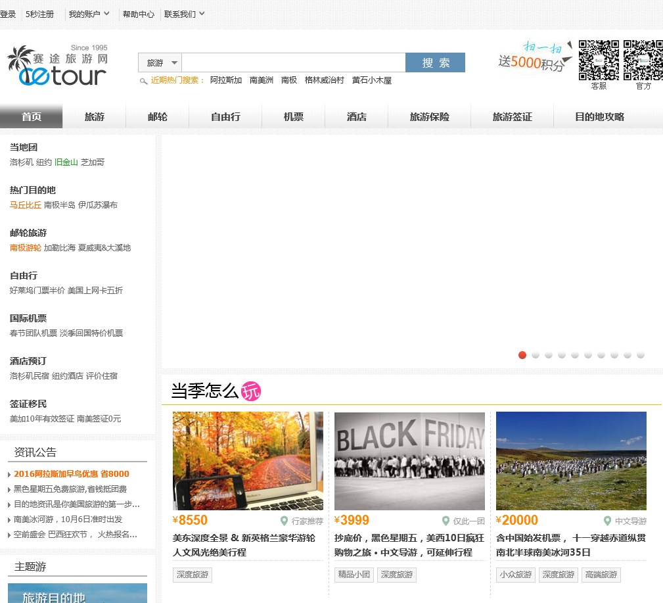Click the 马丘比丘 destination link

coord(26,205)
